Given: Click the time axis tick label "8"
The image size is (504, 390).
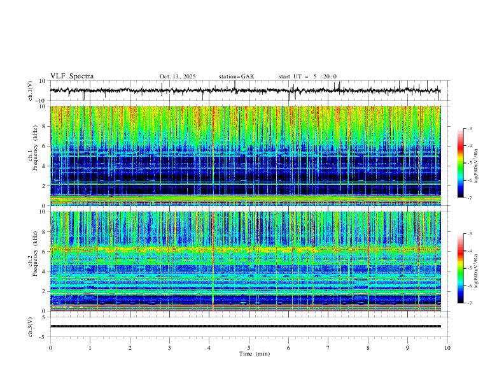Looking at the screenshot, I should [368, 348].
